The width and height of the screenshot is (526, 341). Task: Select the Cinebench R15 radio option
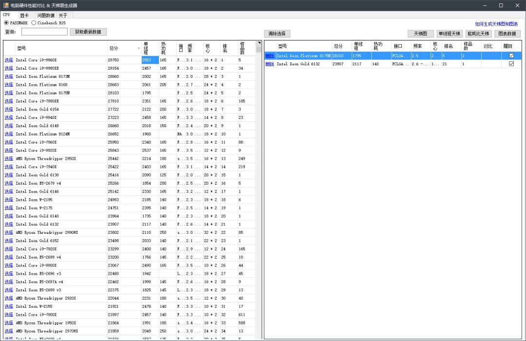tap(34, 23)
